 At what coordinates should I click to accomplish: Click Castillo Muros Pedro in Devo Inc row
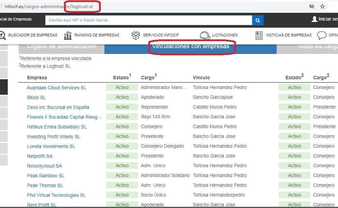point(215,107)
